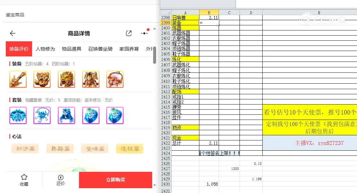Click the 1.058 cell in row 2430
Image resolution: width=357 pixels, height=193 pixels.
coord(209,184)
